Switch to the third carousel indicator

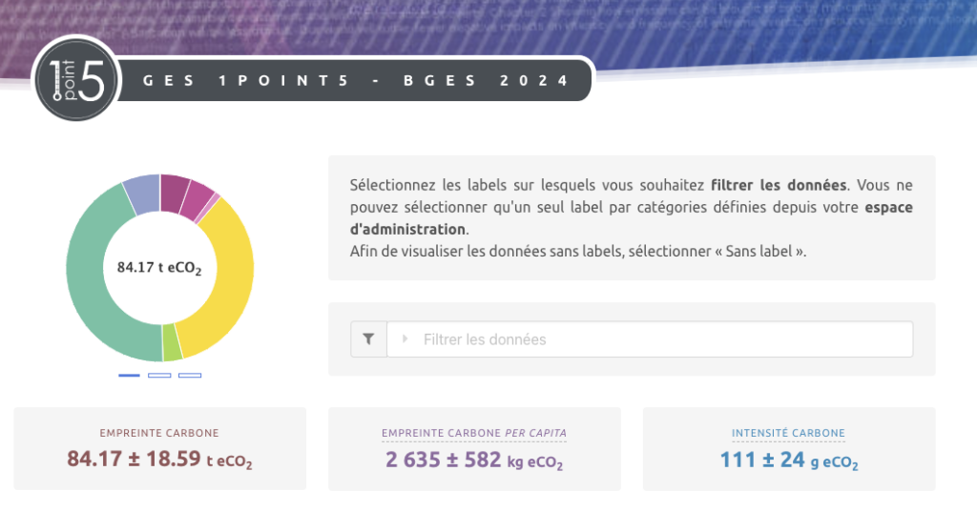(190, 376)
